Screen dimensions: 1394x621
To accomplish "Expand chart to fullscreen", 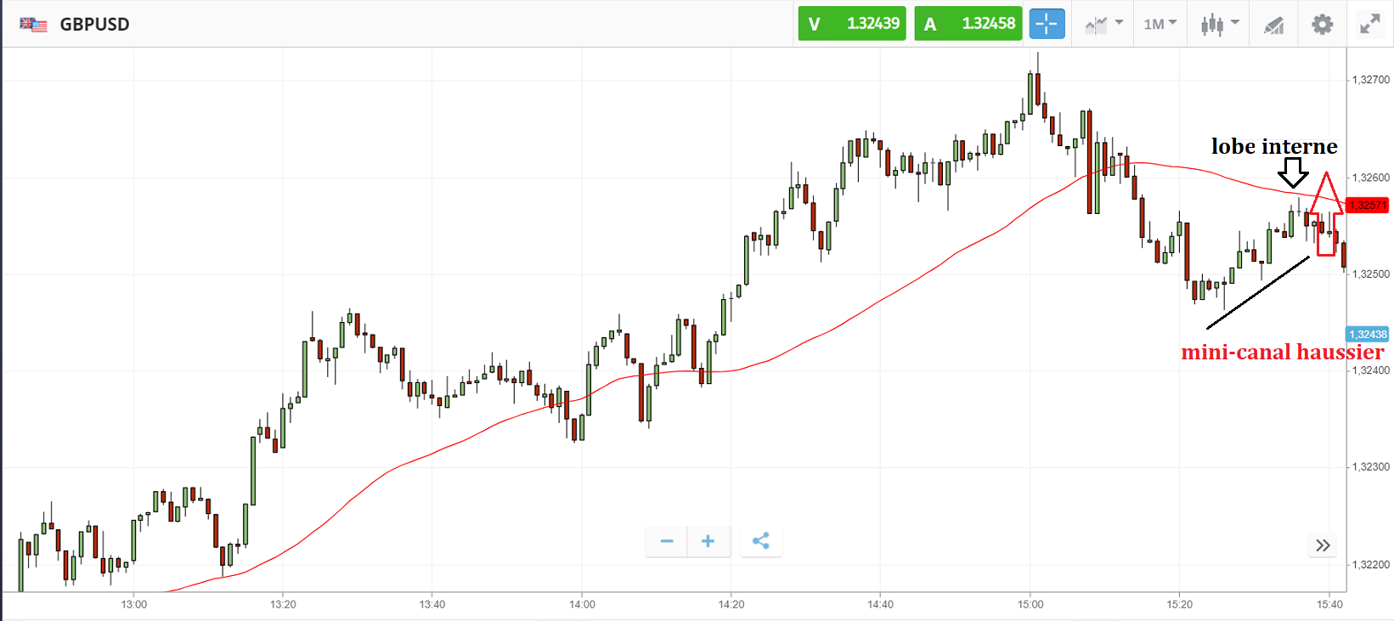I will 1369,24.
